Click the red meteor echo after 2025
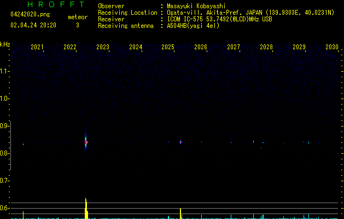 point(180,142)
